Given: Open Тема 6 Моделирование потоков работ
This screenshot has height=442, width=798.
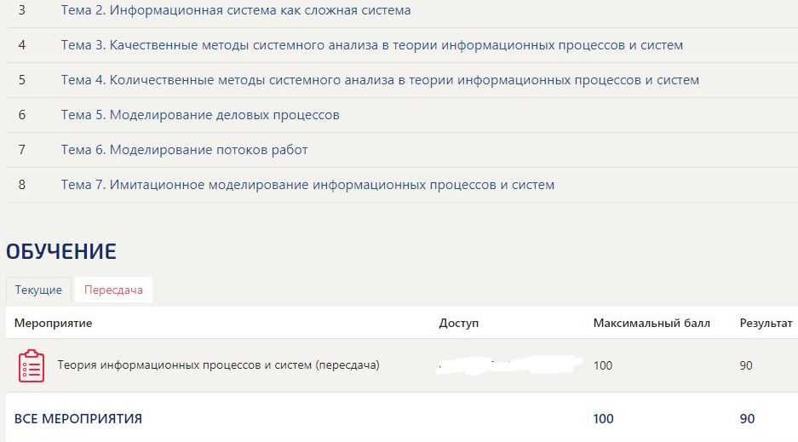Looking at the screenshot, I should [x=184, y=150].
